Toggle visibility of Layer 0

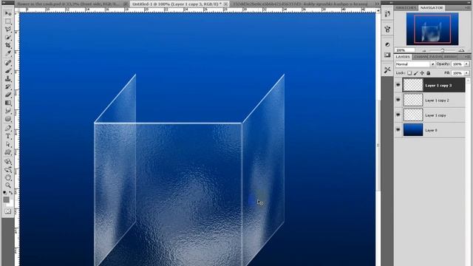click(398, 130)
